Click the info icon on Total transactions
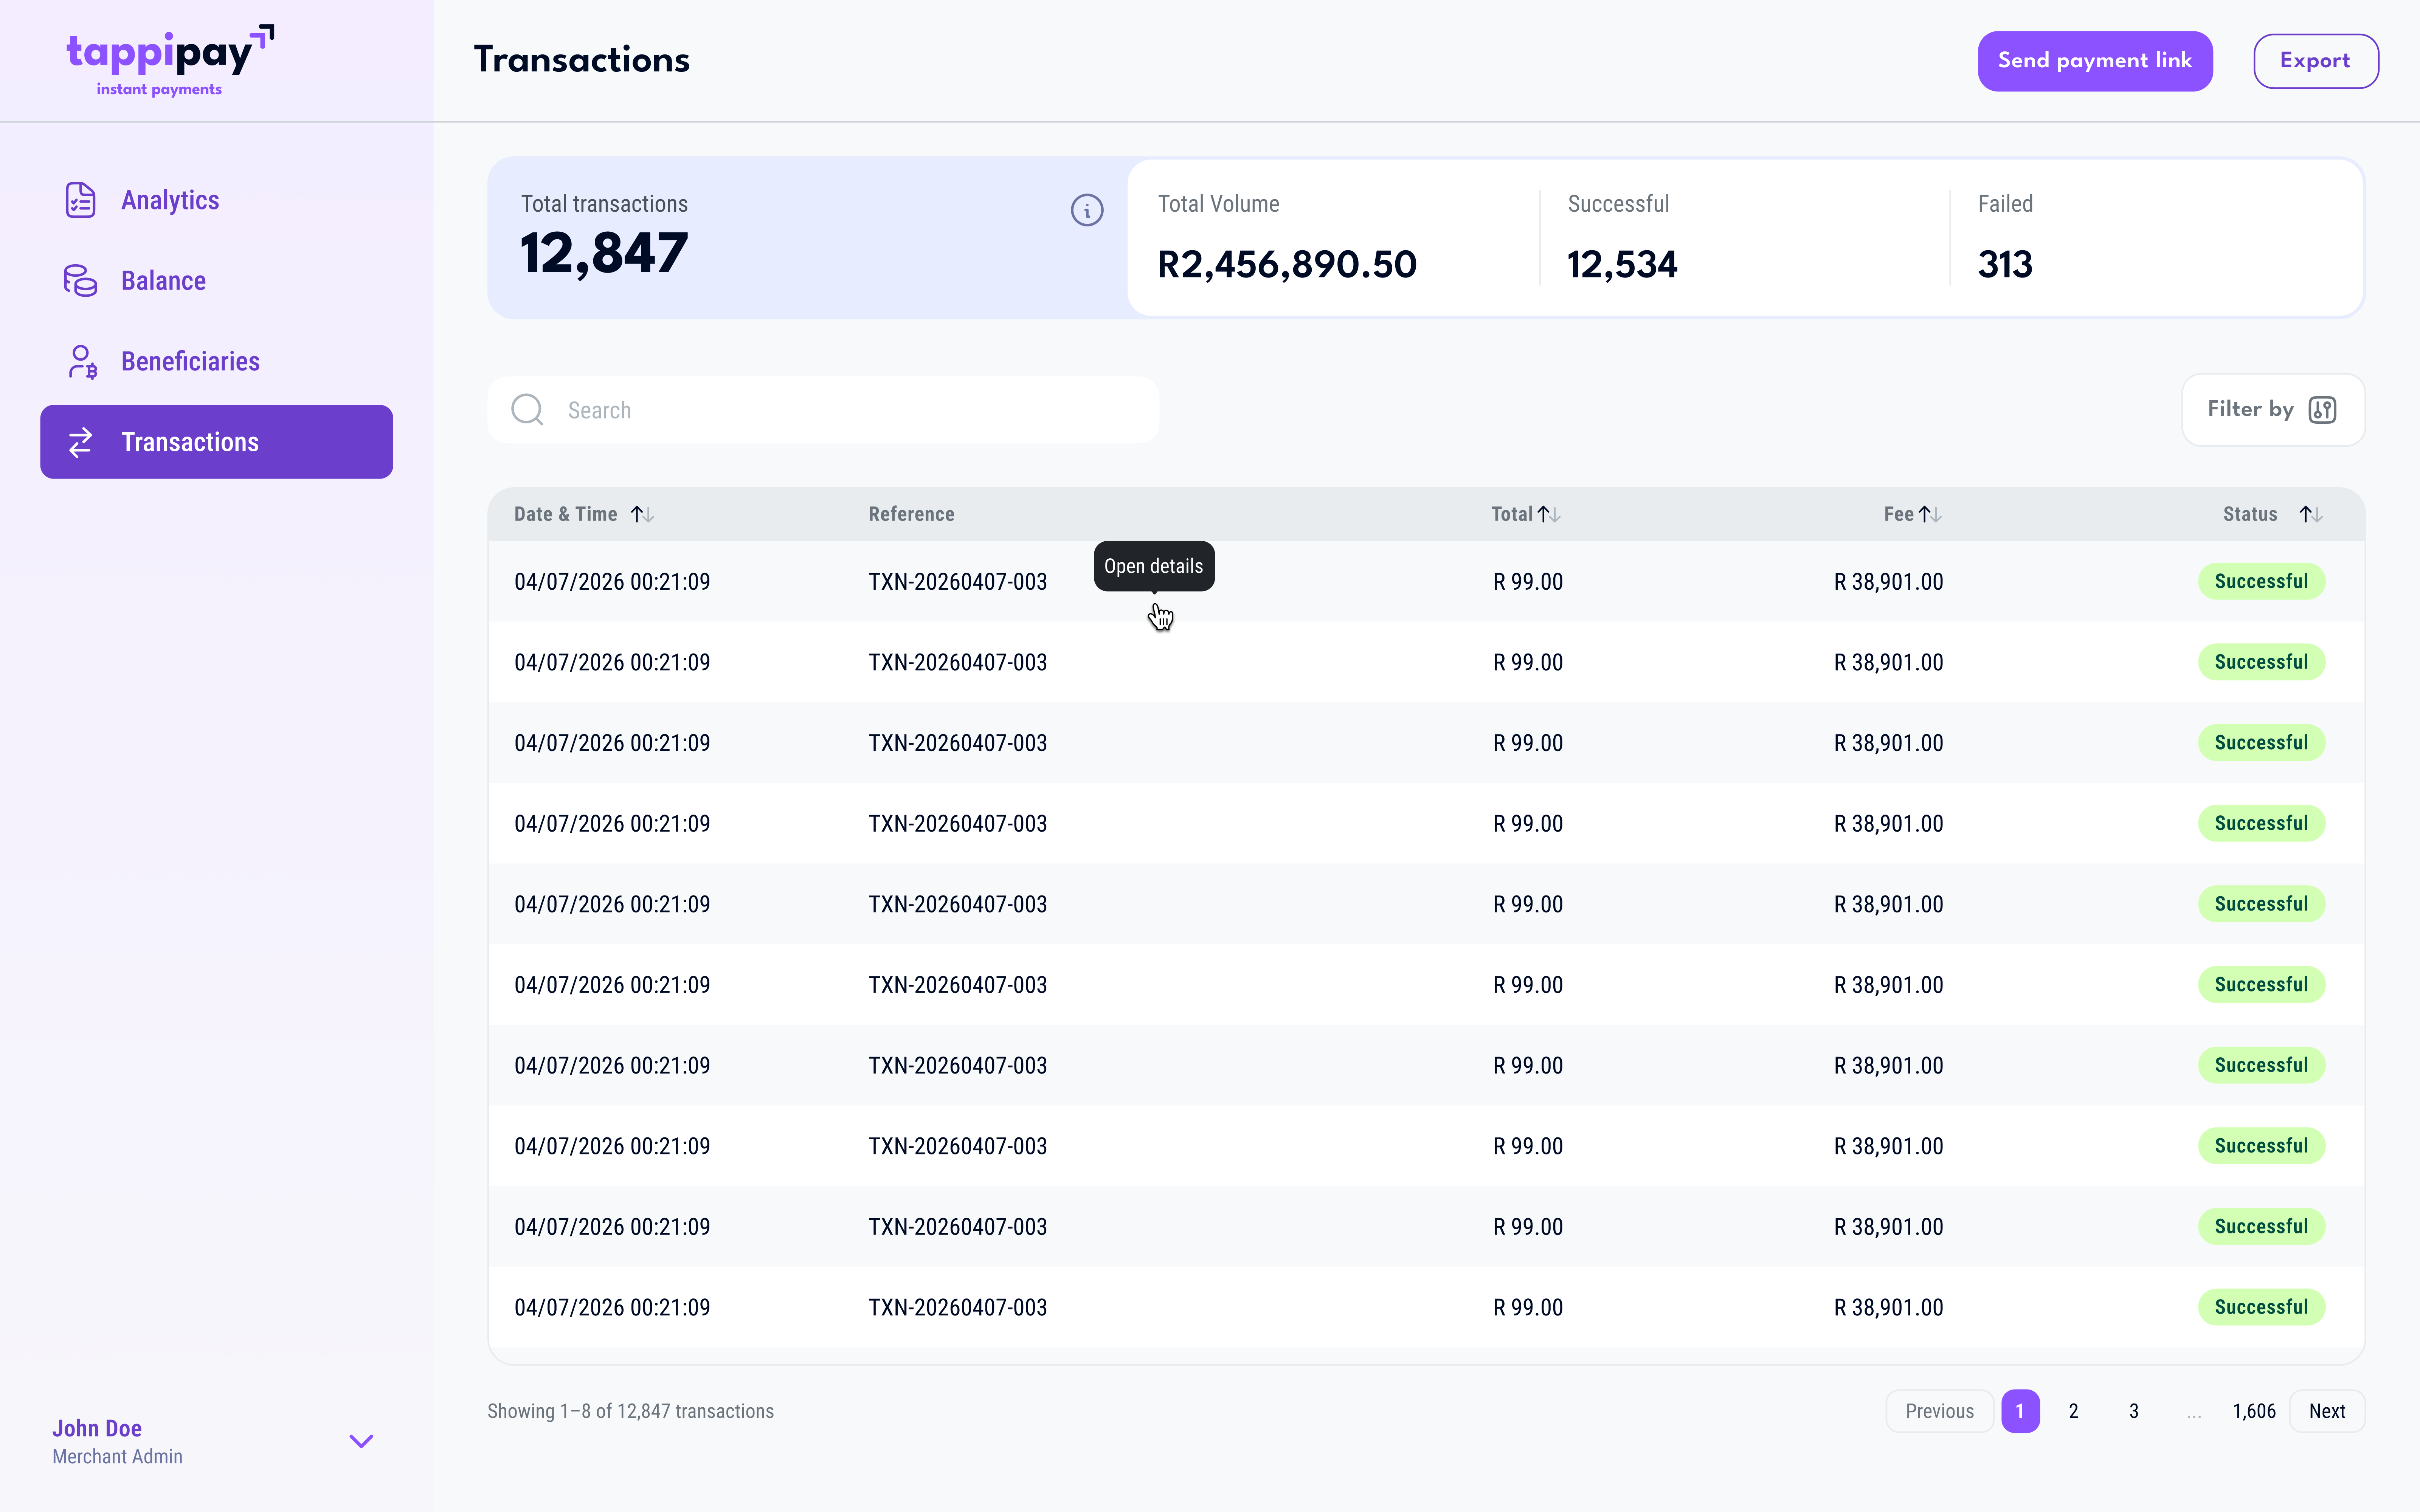The width and height of the screenshot is (2420, 1512). tap(1087, 210)
